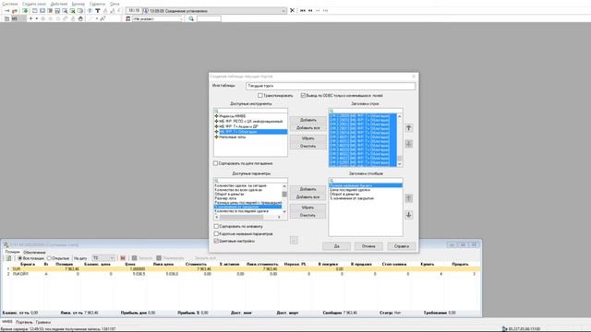
Task: Switch to the Портфель bottom tab
Action: 24,322
